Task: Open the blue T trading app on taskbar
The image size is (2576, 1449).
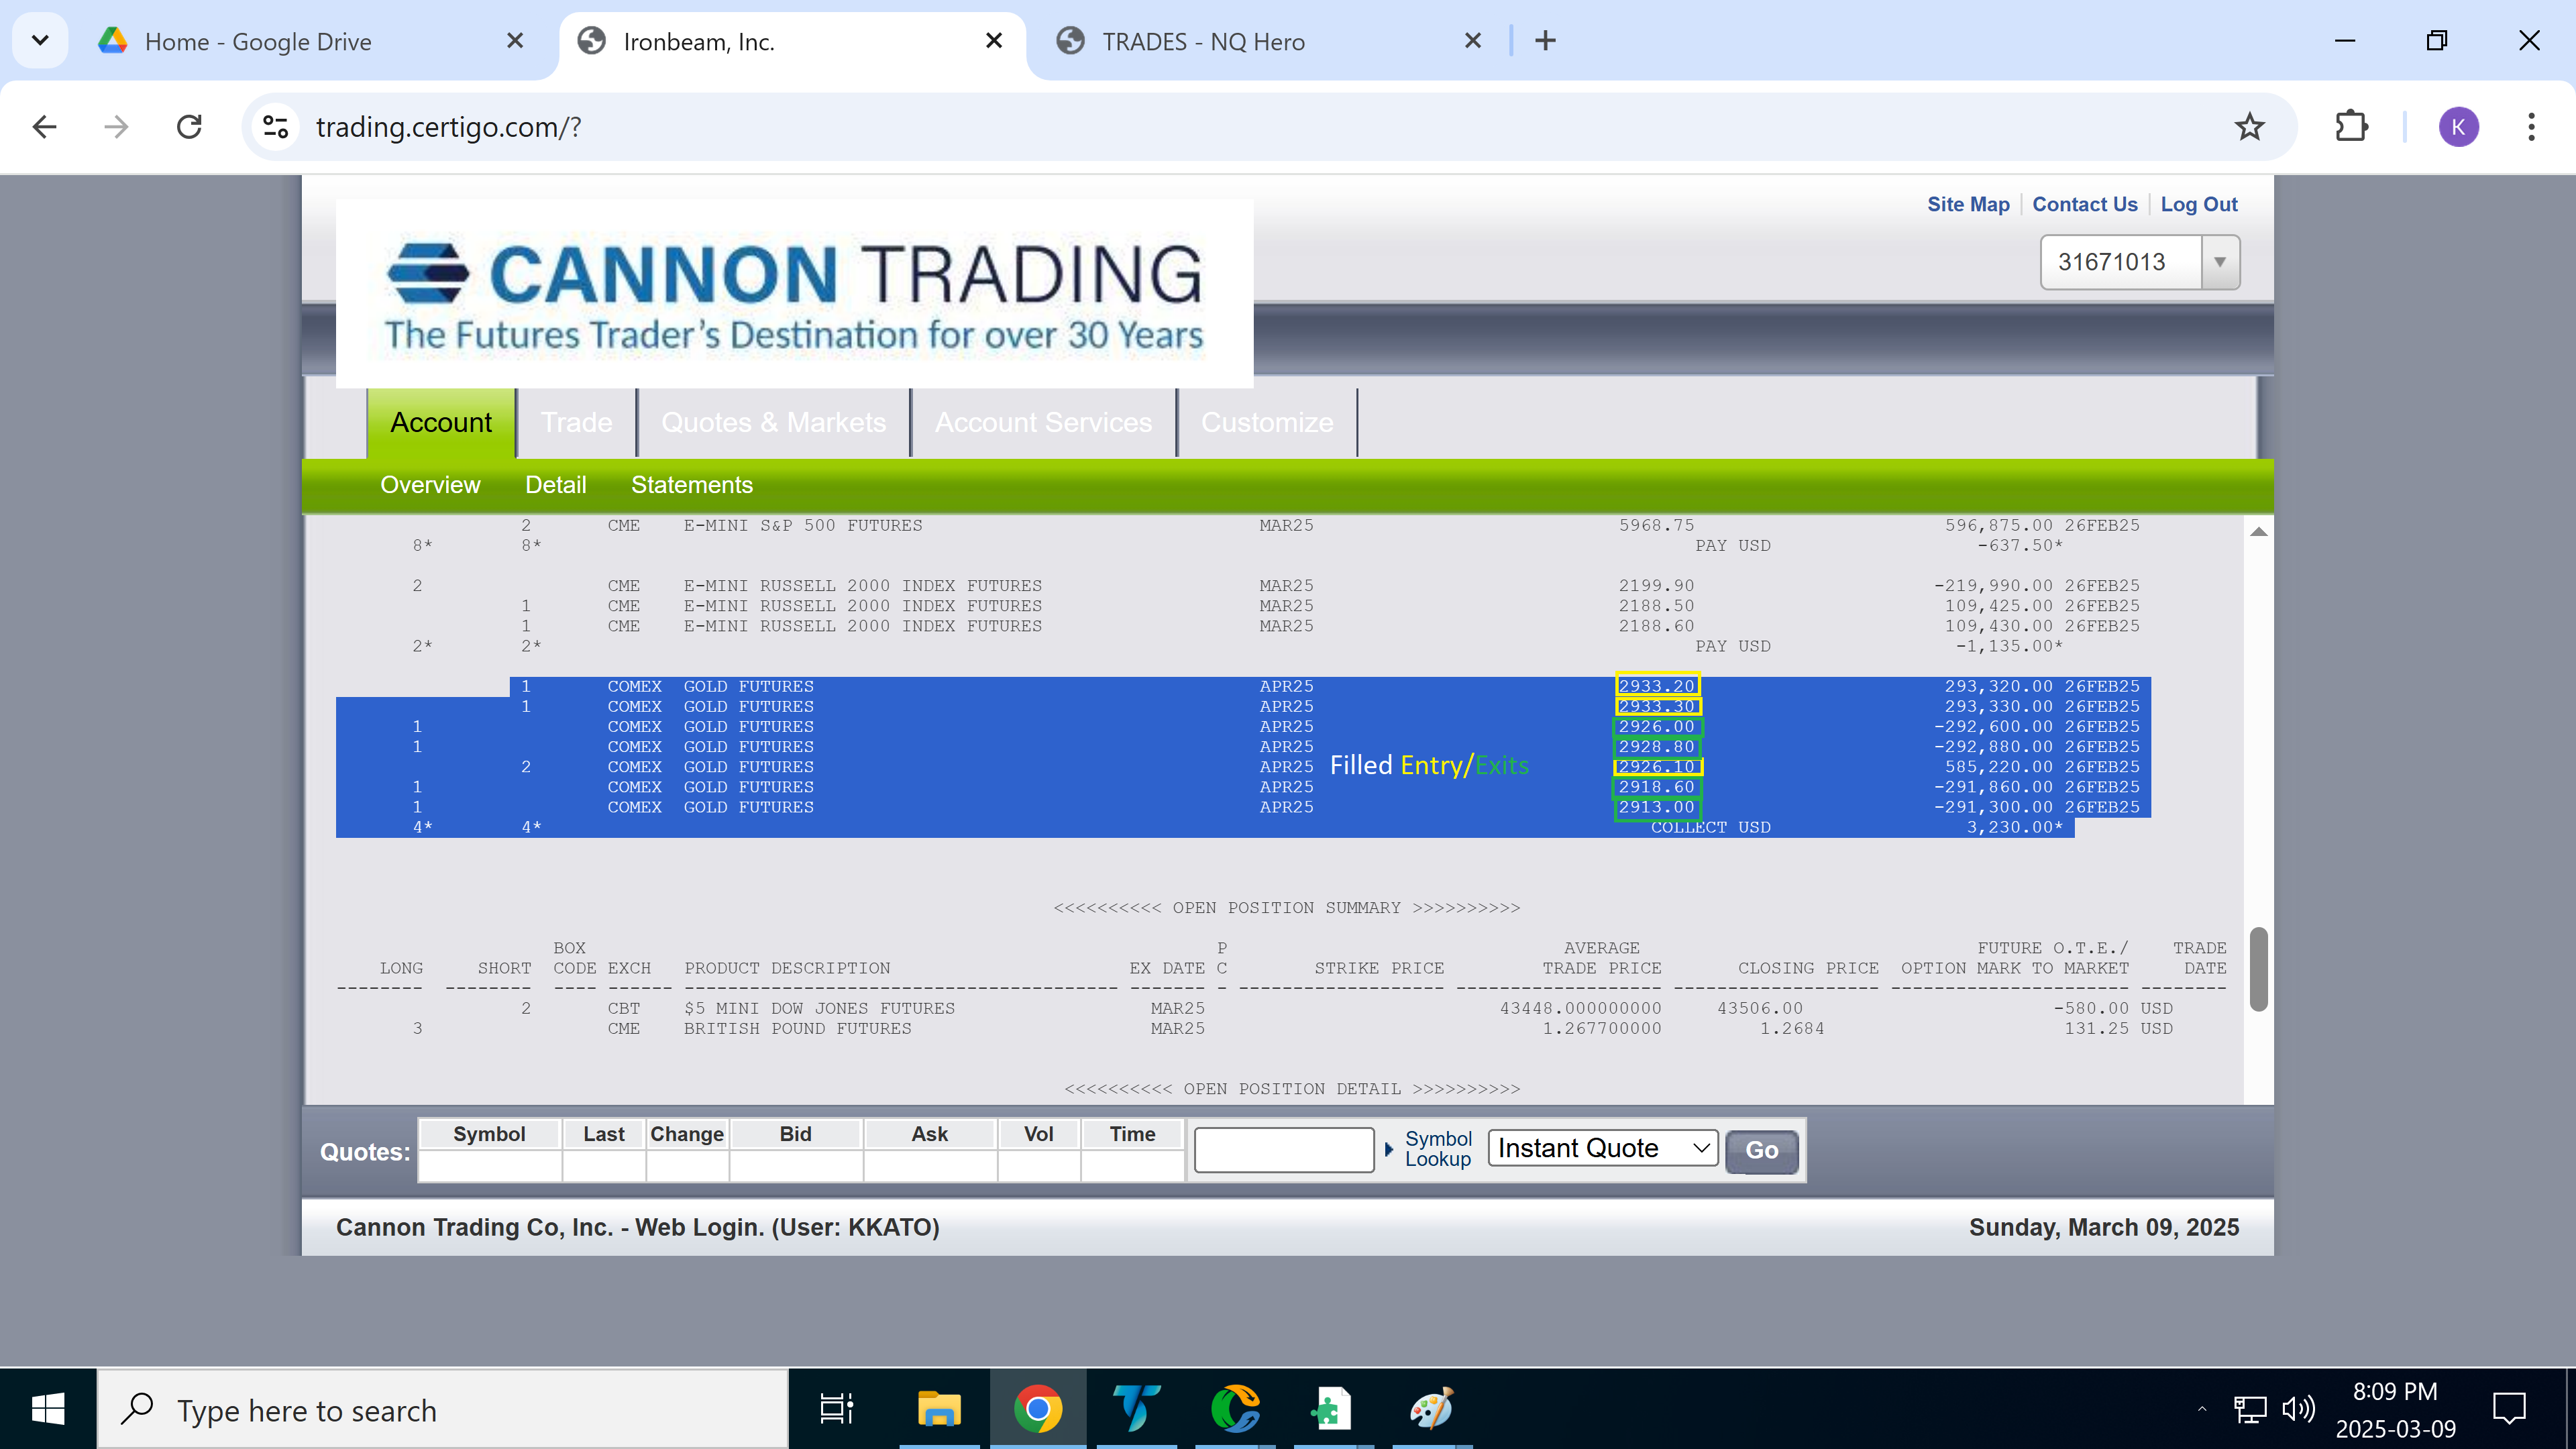Action: [x=1136, y=1409]
